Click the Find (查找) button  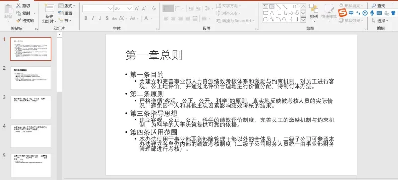coord(378,6)
